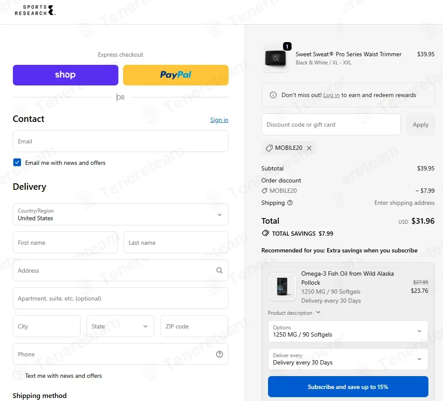
Task: Focus the ZIP code field
Action: coord(194,326)
